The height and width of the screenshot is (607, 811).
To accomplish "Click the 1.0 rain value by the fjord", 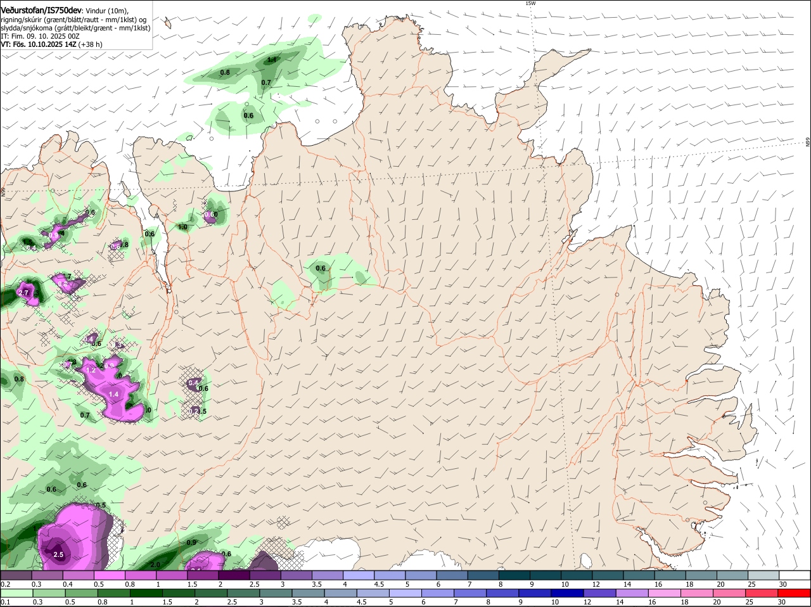I will coord(182,227).
